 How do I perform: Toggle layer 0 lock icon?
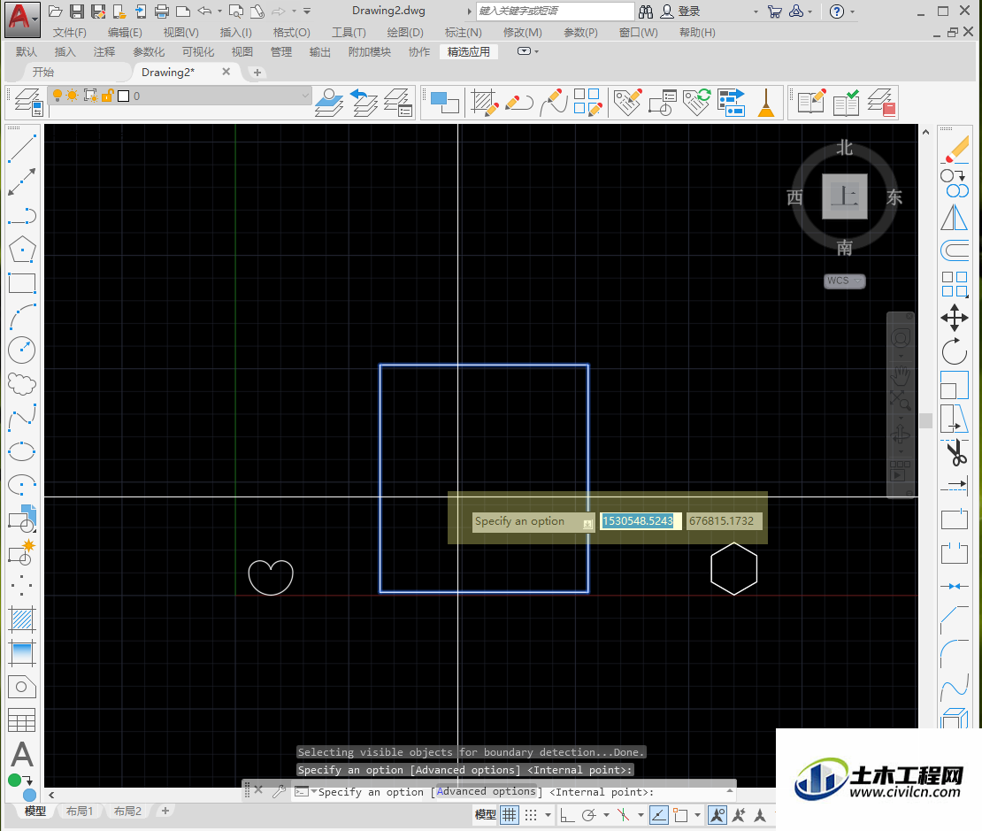click(x=108, y=96)
